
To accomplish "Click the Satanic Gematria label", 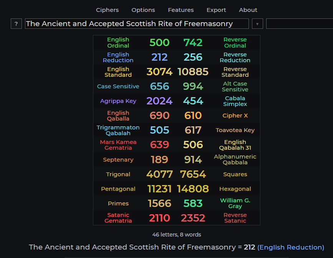I will [118, 218].
